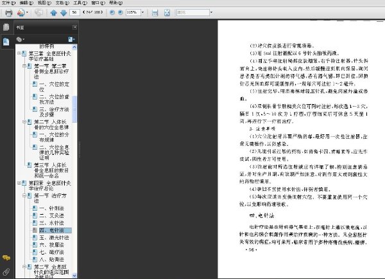Select bookmark 七、磁疗法
Screen dimensions: 385x279
(51, 252)
